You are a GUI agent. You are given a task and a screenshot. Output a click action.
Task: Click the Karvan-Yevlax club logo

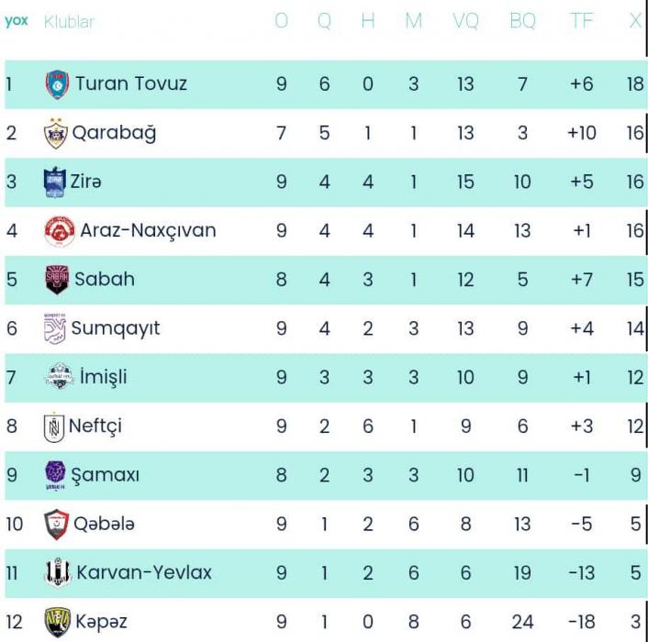[58, 573]
